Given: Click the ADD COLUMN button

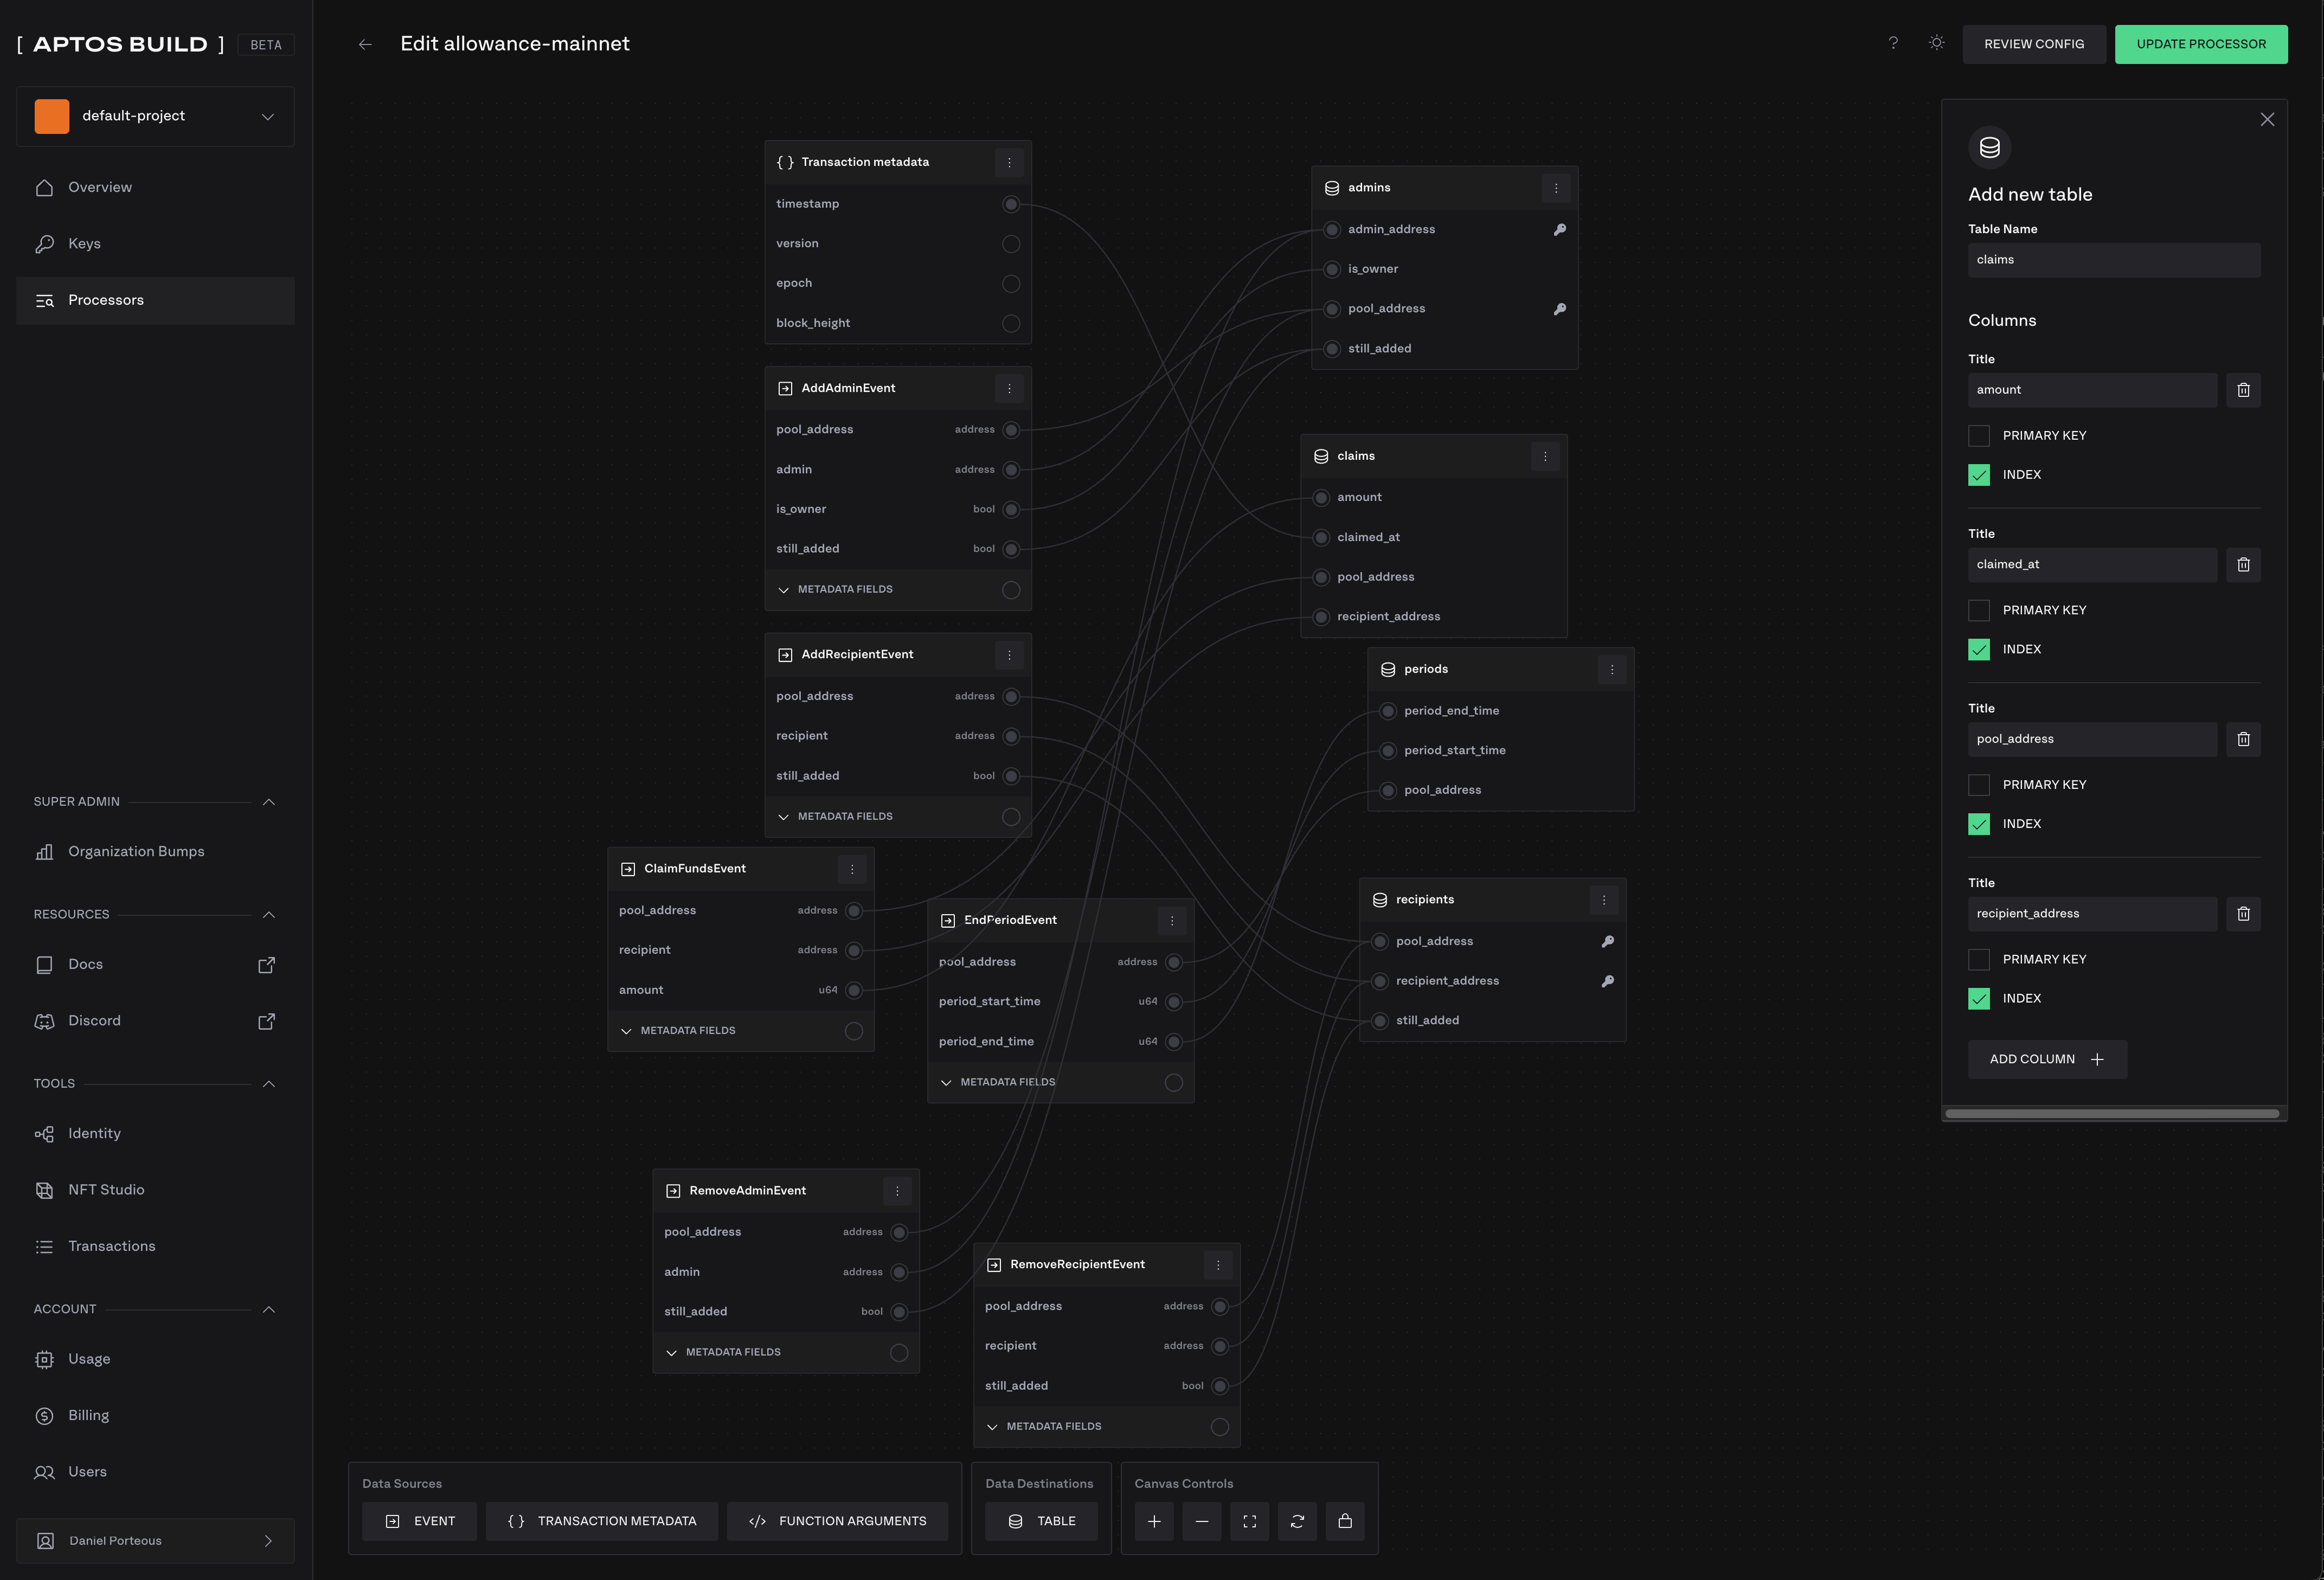Looking at the screenshot, I should click(x=2046, y=1059).
